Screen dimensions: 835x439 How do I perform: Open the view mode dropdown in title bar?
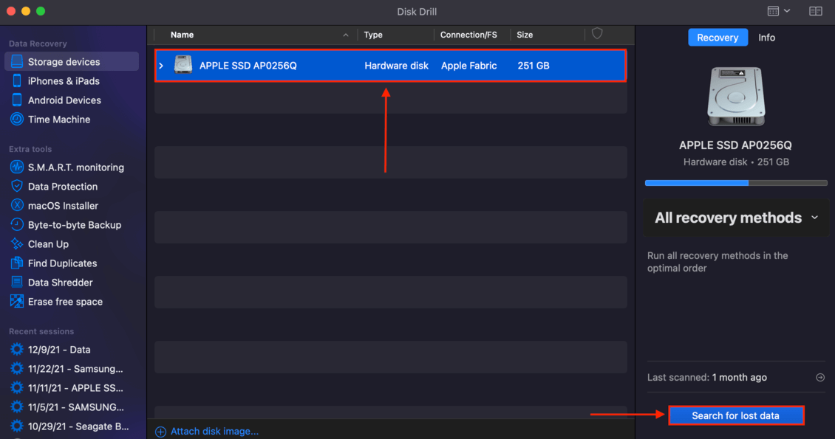[779, 11]
